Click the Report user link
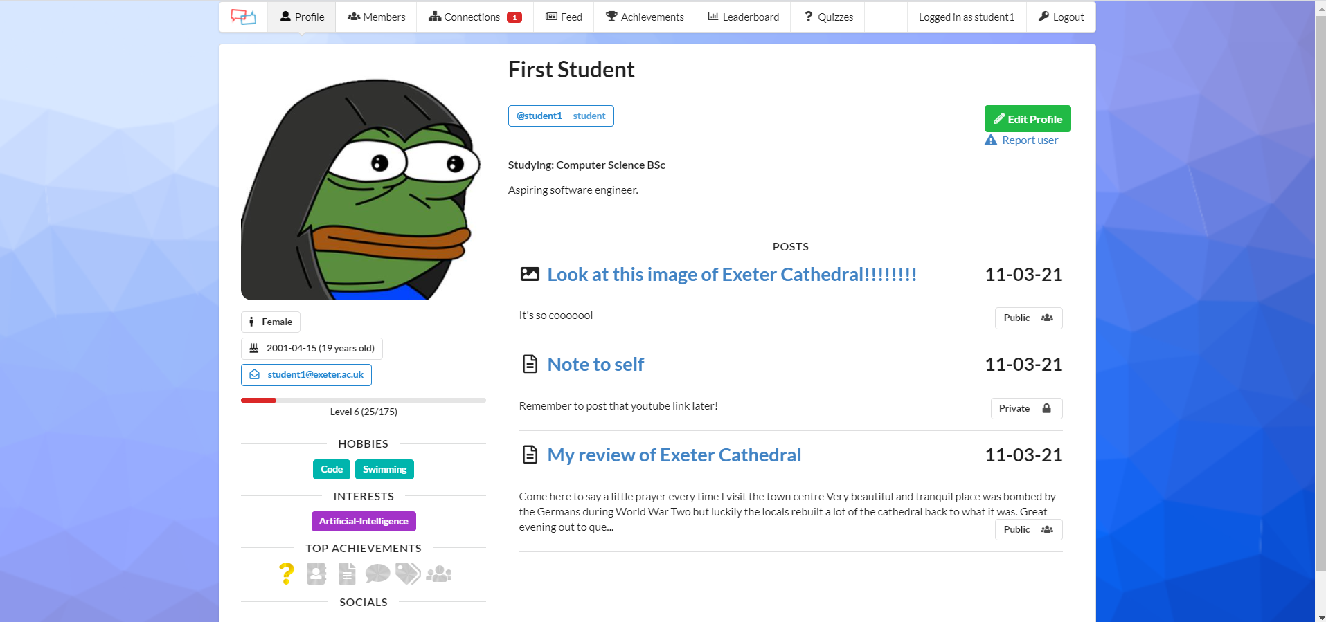The width and height of the screenshot is (1326, 622). click(x=1029, y=140)
